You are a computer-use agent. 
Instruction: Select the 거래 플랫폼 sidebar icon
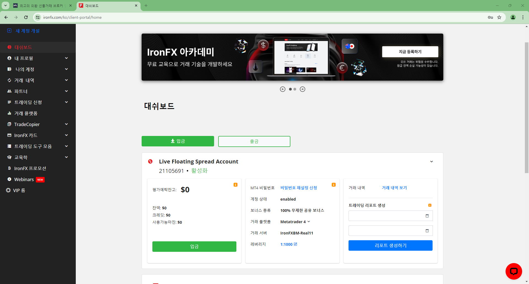(x=9, y=113)
